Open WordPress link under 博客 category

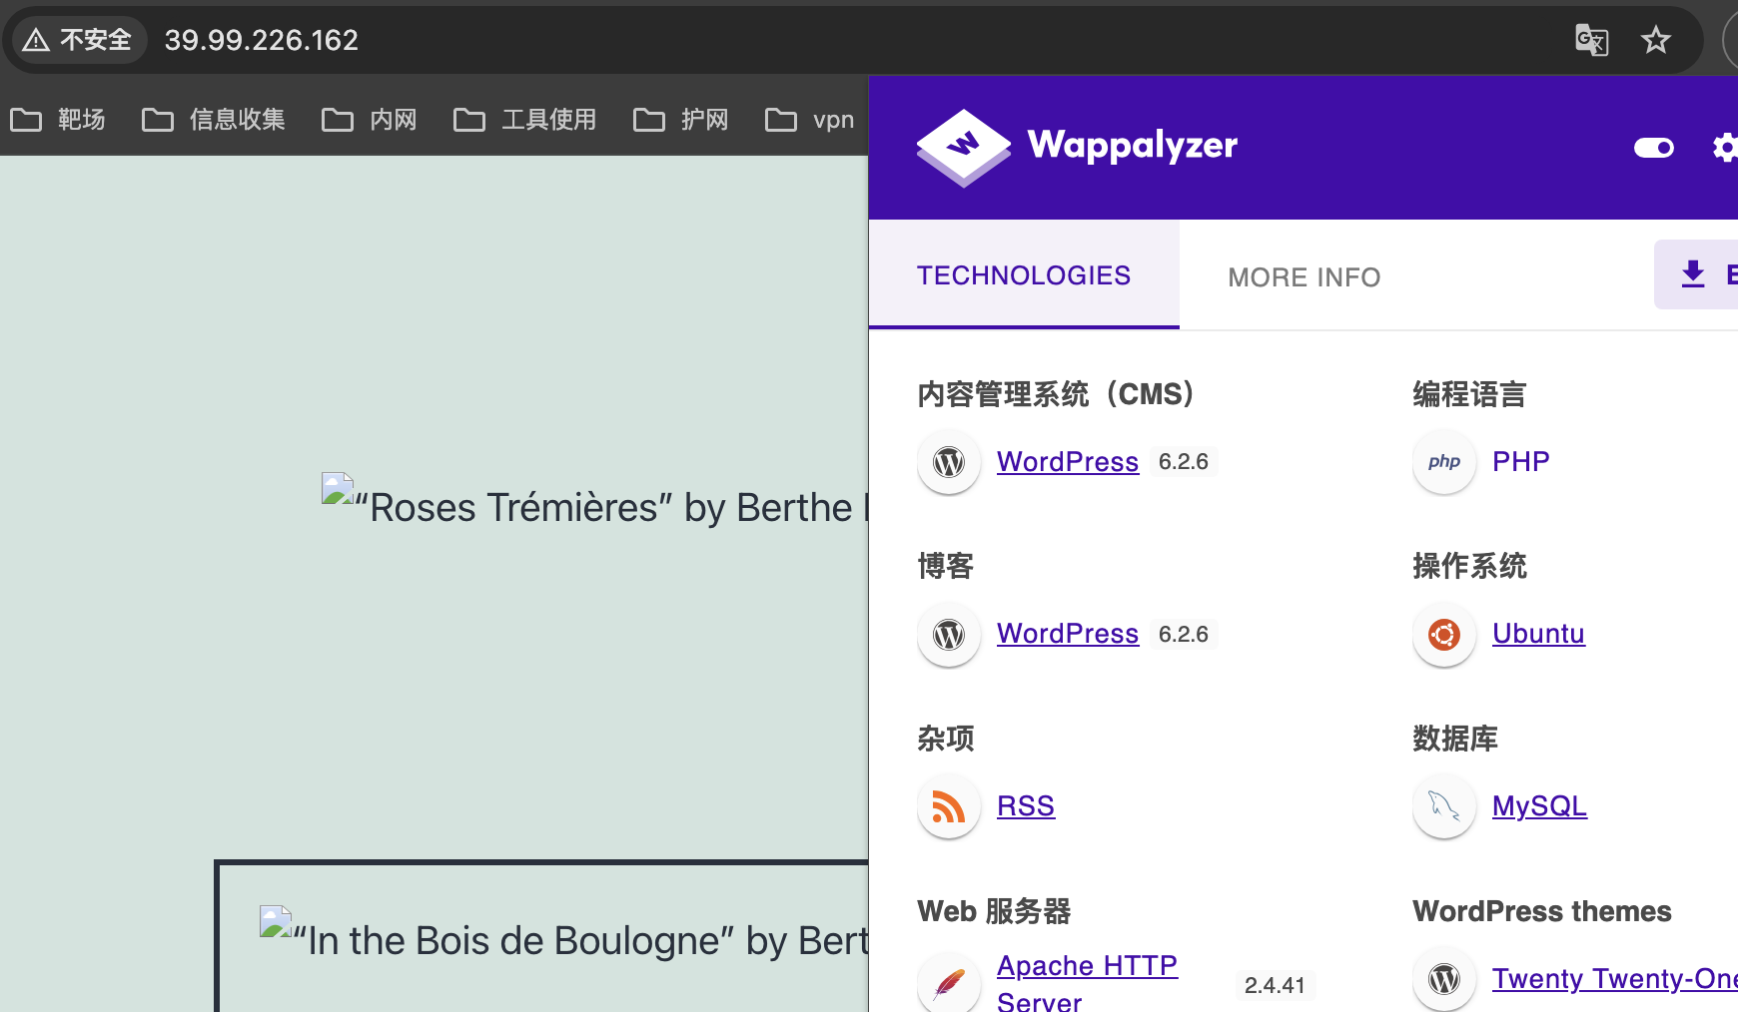pyautogui.click(x=1068, y=633)
